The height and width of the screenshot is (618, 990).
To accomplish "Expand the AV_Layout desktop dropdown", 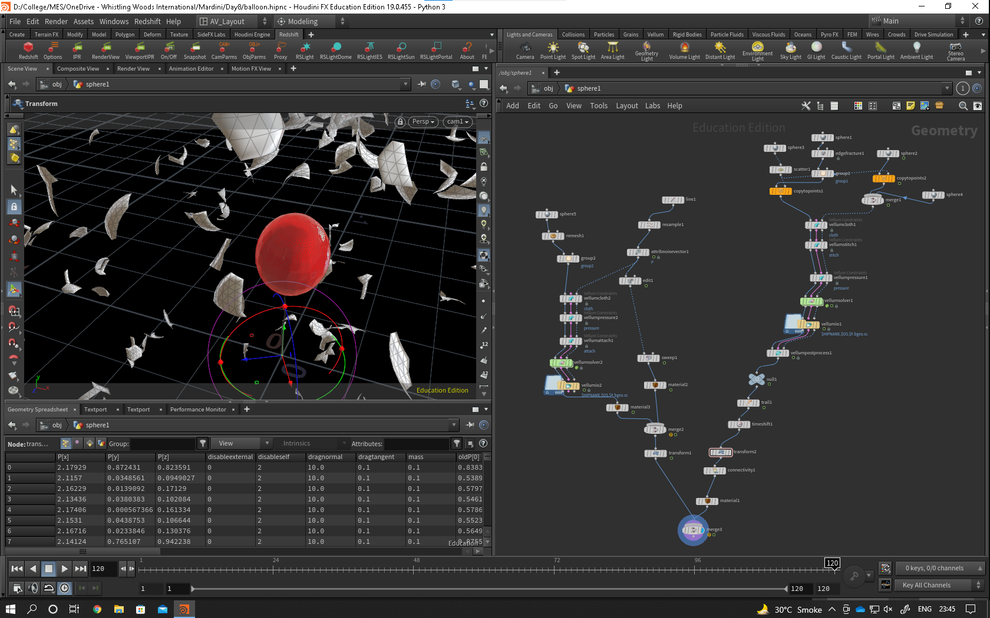I will [x=233, y=21].
